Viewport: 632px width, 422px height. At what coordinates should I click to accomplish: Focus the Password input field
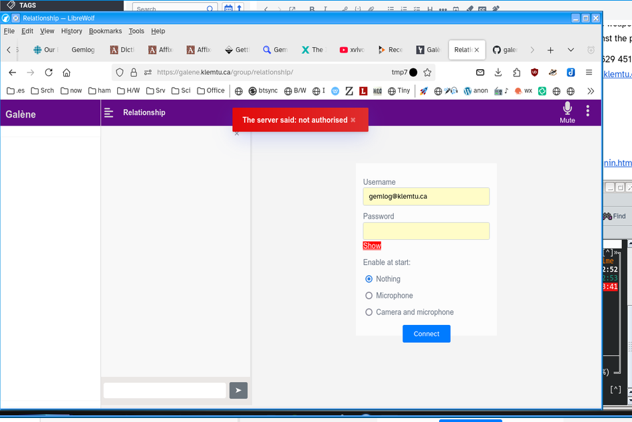426,231
